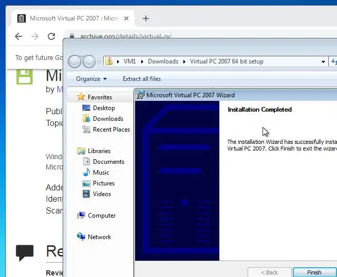Screen dimensions: 337x277
Task: Click the Microsoft Virtual PC 2007 Wizard title
Action: click(191, 95)
